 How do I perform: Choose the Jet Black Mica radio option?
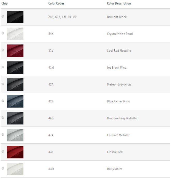click(x=3, y=67)
